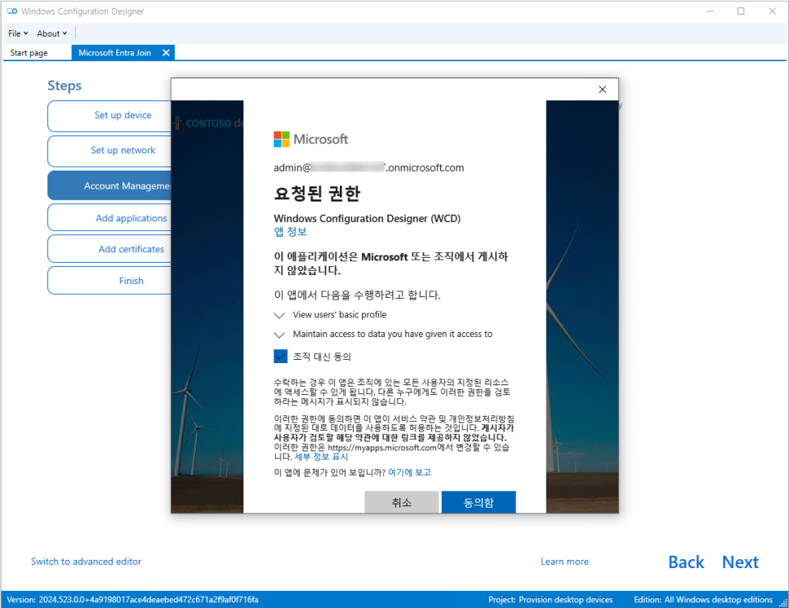Go to Add applications step
789x608 pixels.
pyautogui.click(x=109, y=218)
